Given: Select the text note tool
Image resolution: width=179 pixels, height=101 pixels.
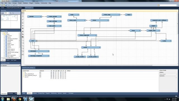Looking at the screenshot, I should (x=23, y=26).
